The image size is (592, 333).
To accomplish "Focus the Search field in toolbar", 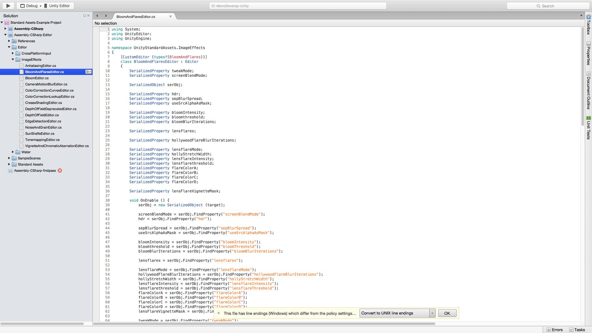I will (x=548, y=6).
